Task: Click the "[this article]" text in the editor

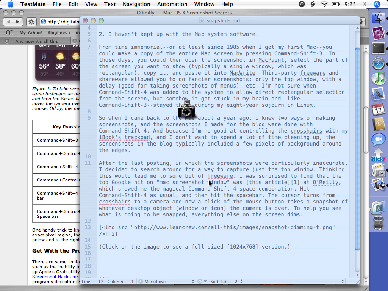Action: 268,182
